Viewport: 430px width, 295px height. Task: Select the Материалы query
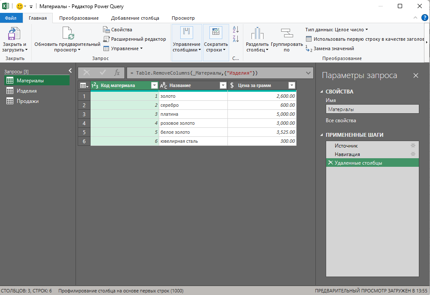click(37, 81)
